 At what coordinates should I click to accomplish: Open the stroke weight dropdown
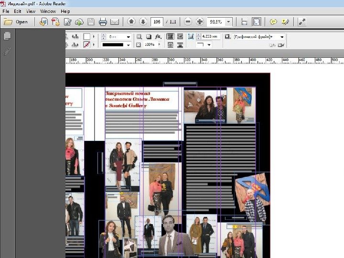point(129,37)
